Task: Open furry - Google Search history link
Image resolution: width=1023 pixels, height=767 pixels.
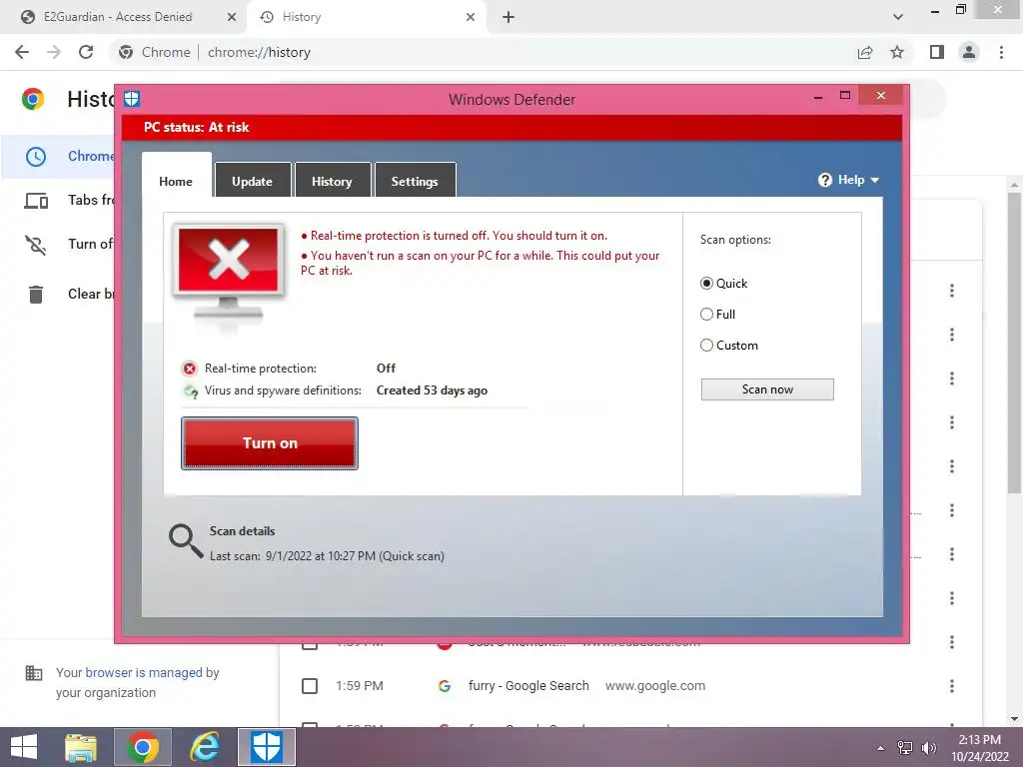Action: coord(528,685)
